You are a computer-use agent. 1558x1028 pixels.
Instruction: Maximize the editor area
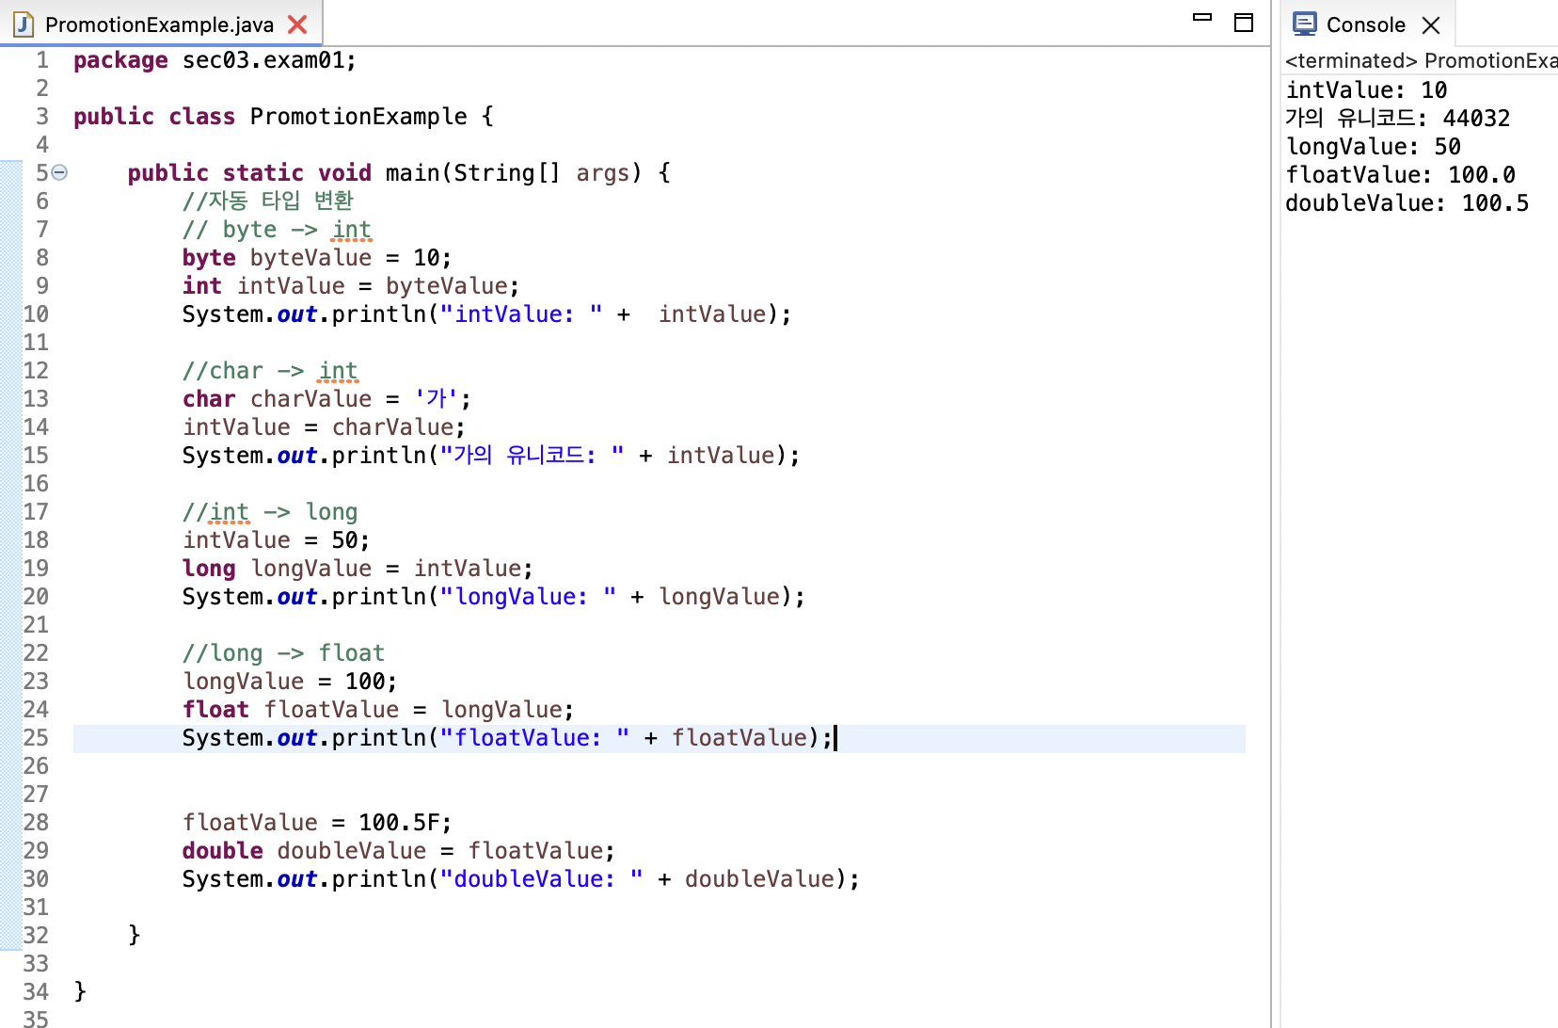(1244, 23)
